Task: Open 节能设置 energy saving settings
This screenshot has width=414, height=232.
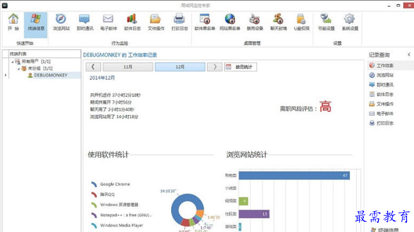Action: 326,22
